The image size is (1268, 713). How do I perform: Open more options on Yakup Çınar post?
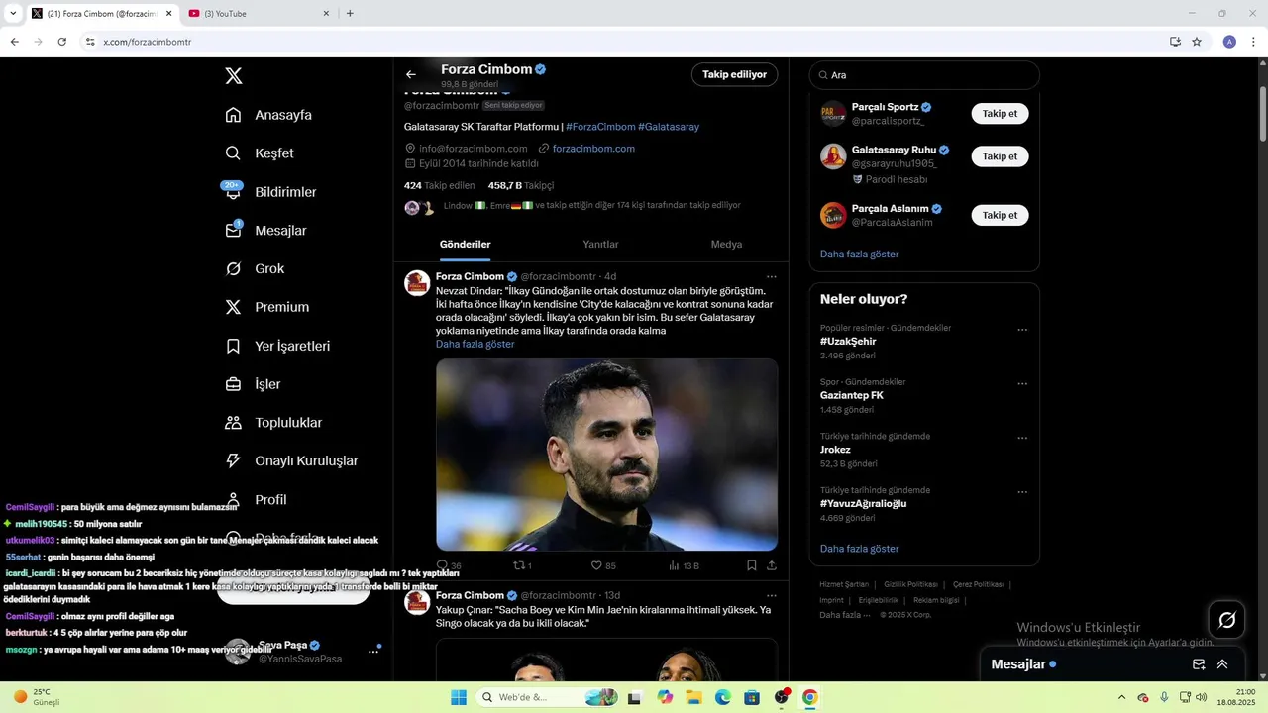point(772,595)
